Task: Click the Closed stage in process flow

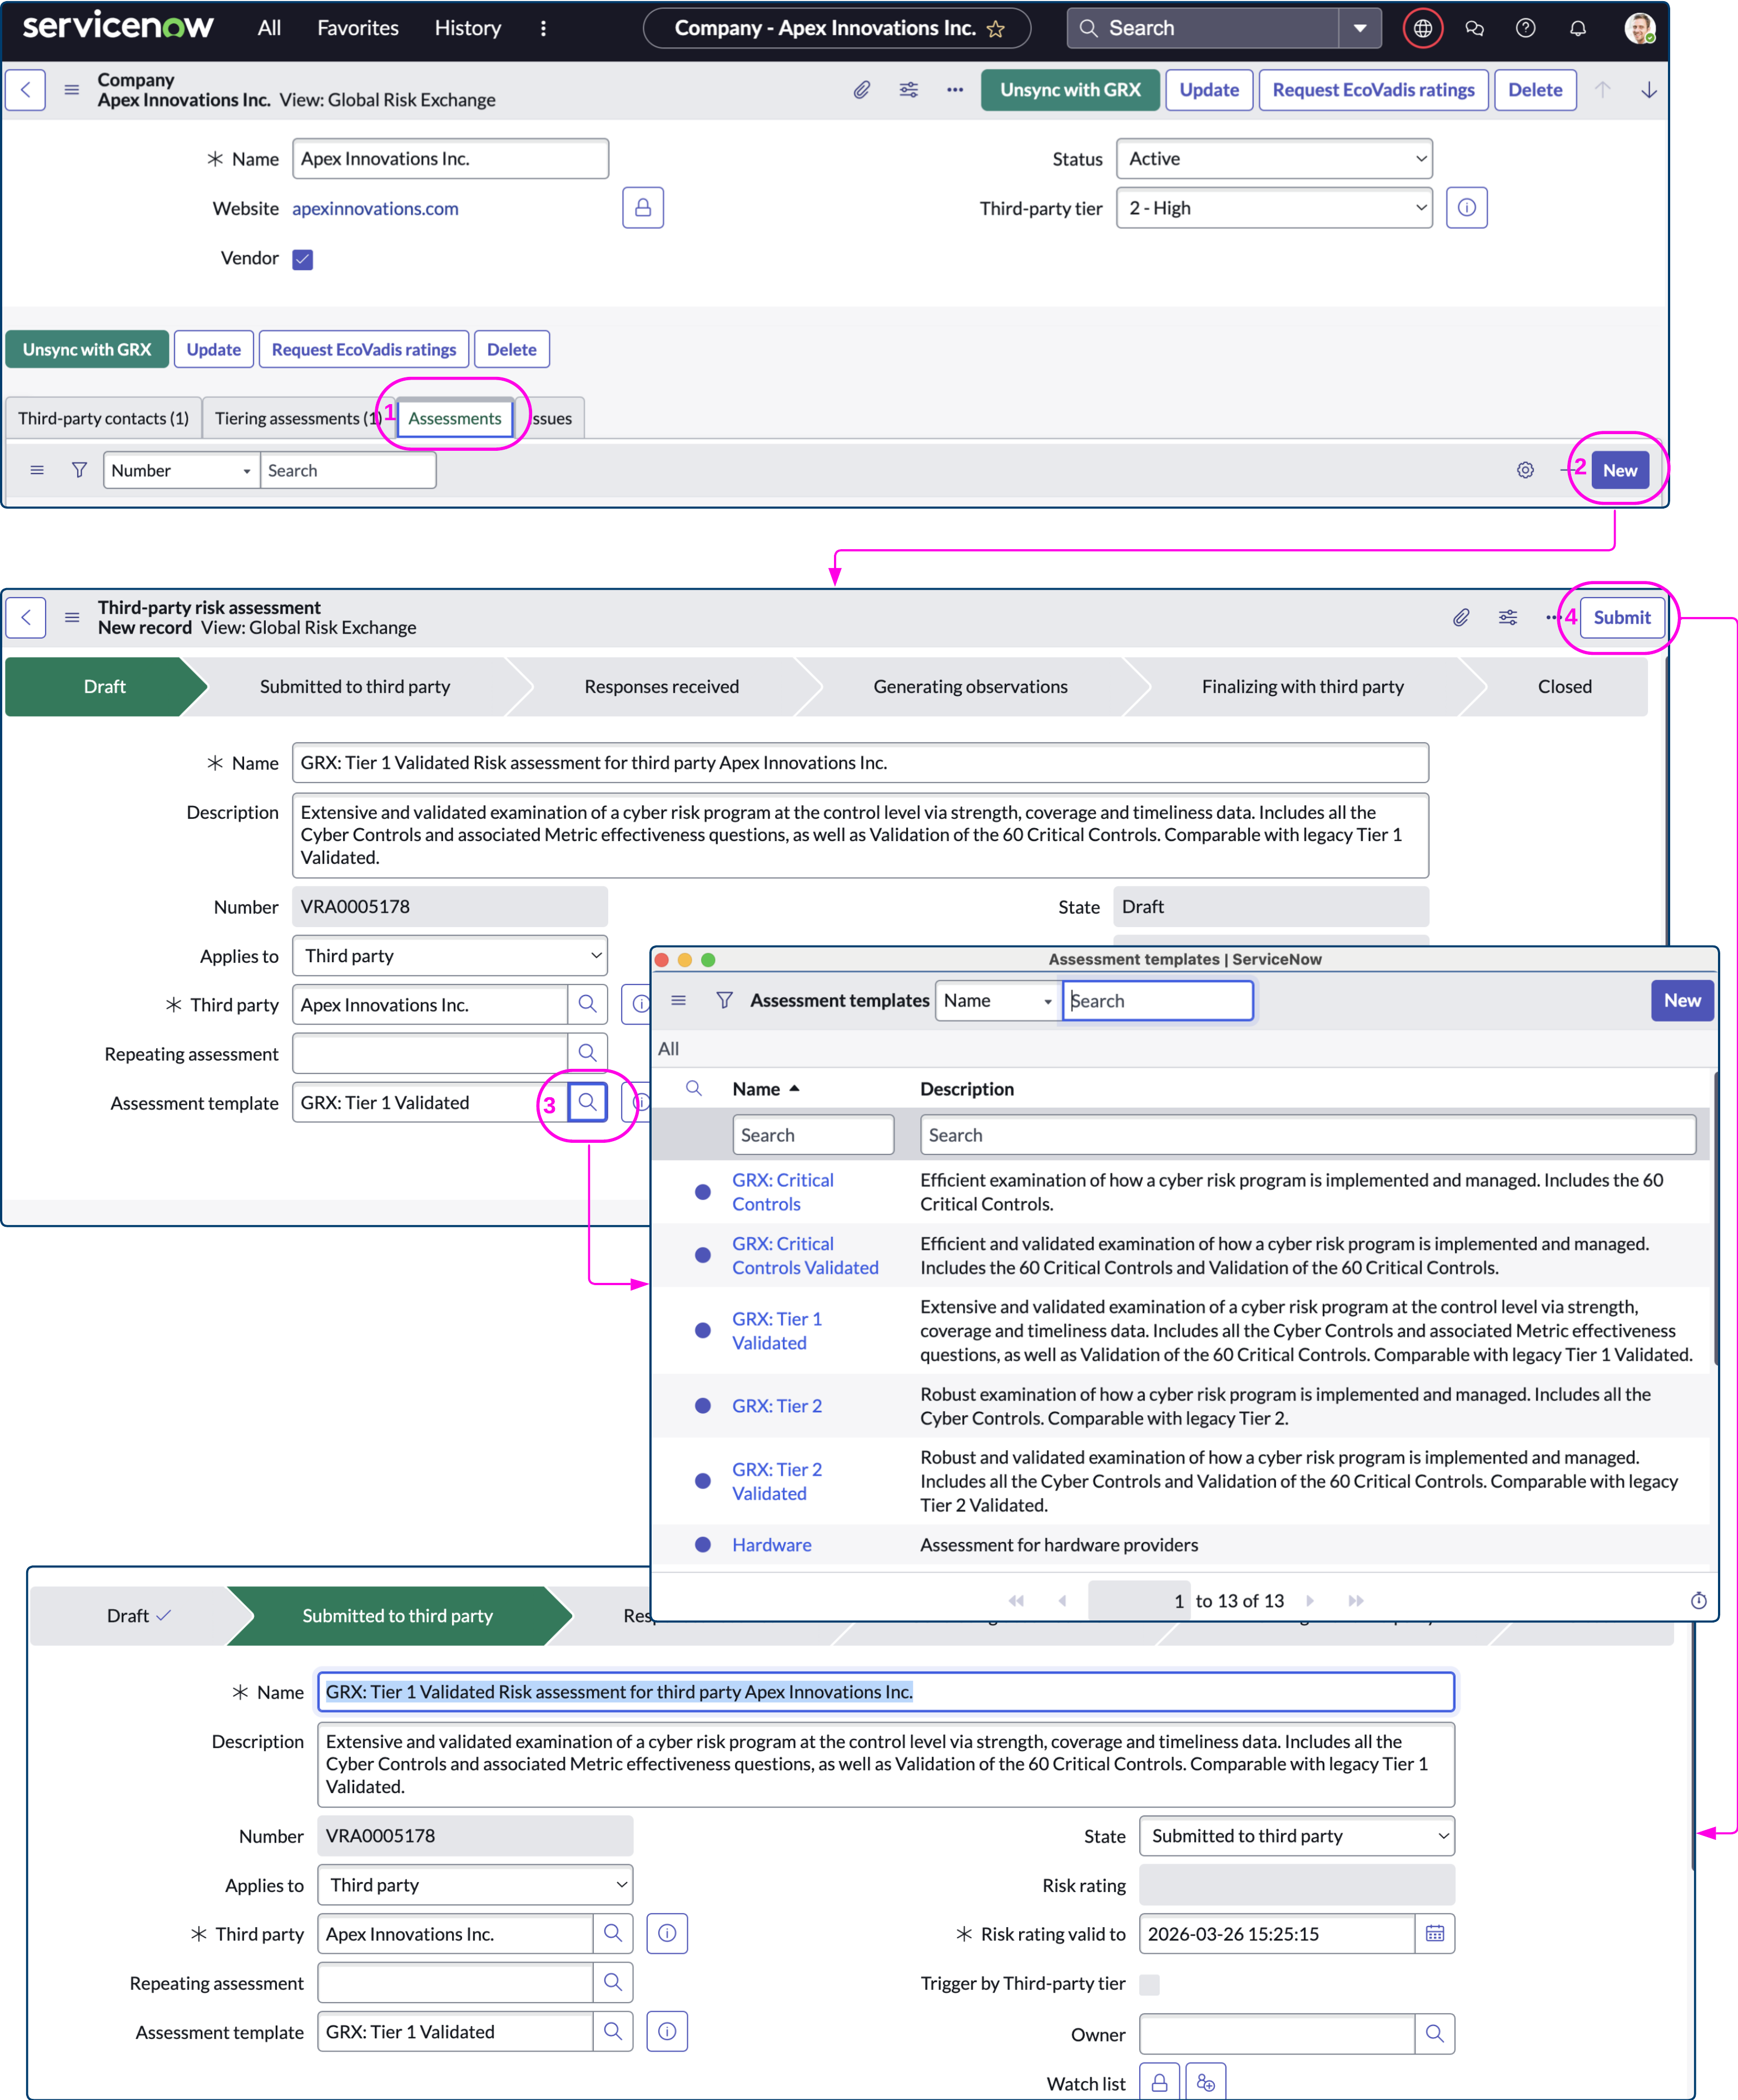Action: click(1564, 686)
